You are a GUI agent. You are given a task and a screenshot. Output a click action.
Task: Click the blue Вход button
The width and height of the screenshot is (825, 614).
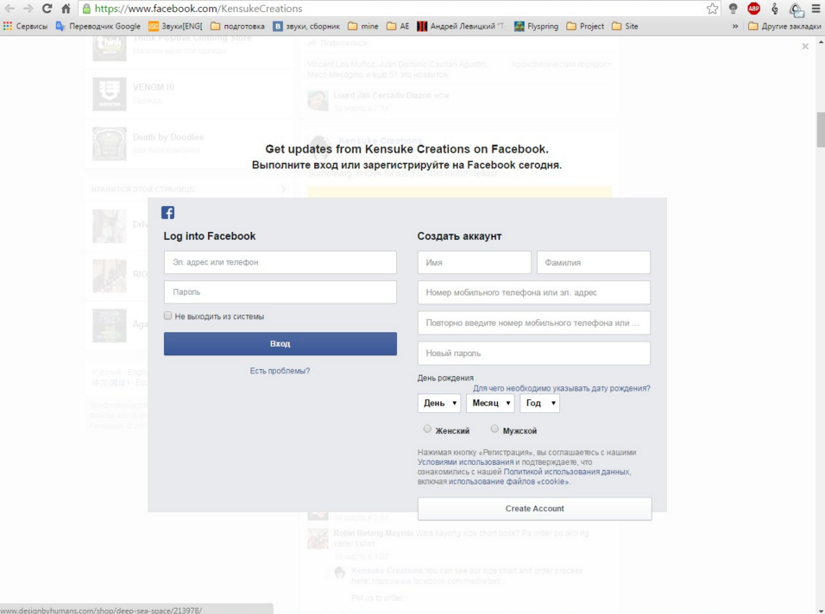(x=280, y=343)
